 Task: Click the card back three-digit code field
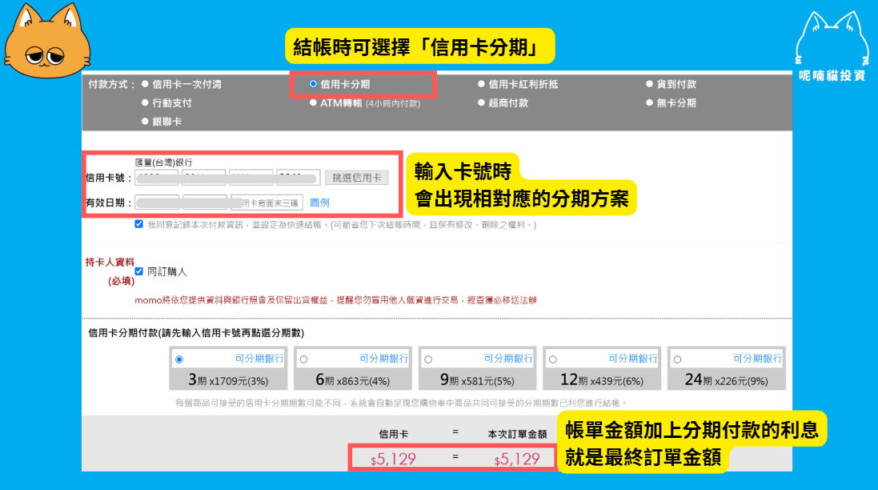click(267, 202)
